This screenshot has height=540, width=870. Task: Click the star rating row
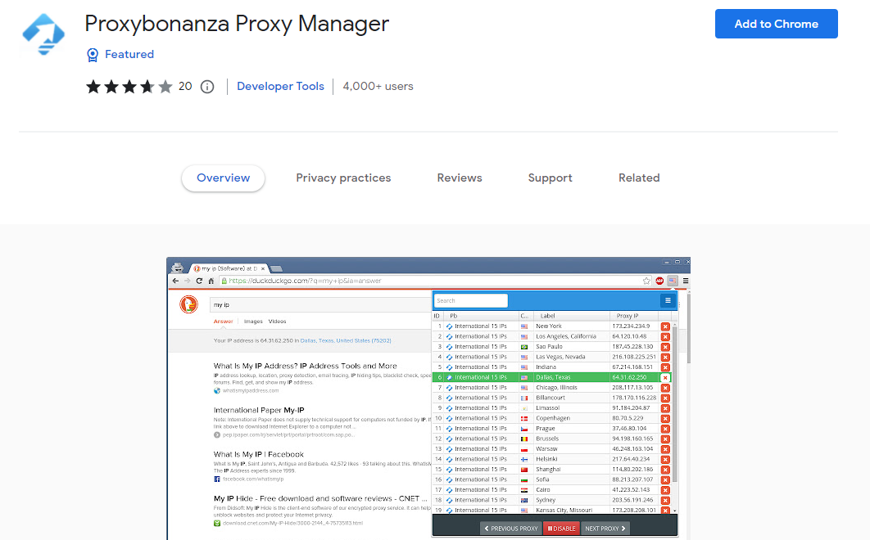pyautogui.click(x=129, y=87)
